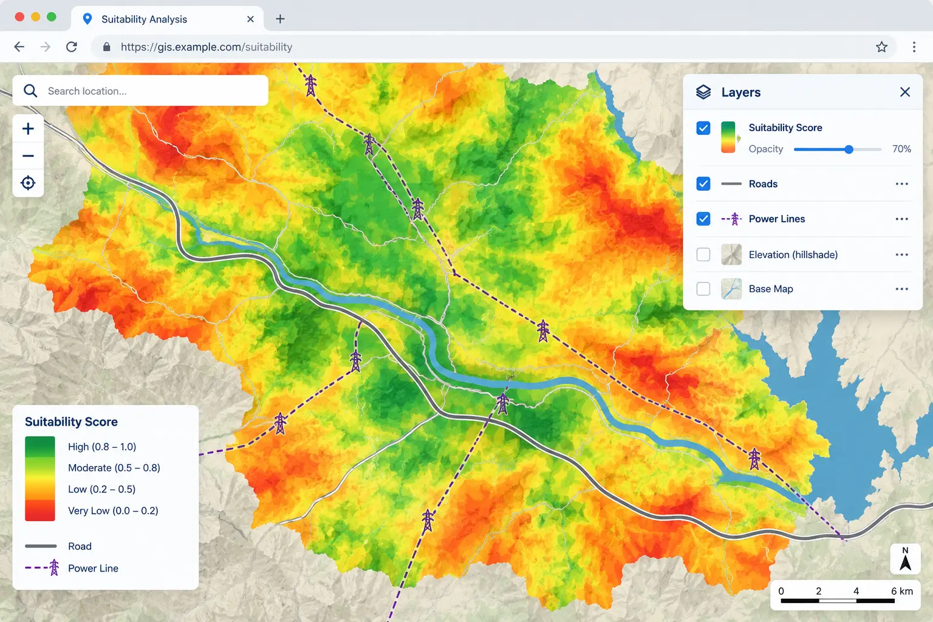Click the Layers stack icon
933x622 pixels.
pyautogui.click(x=703, y=92)
